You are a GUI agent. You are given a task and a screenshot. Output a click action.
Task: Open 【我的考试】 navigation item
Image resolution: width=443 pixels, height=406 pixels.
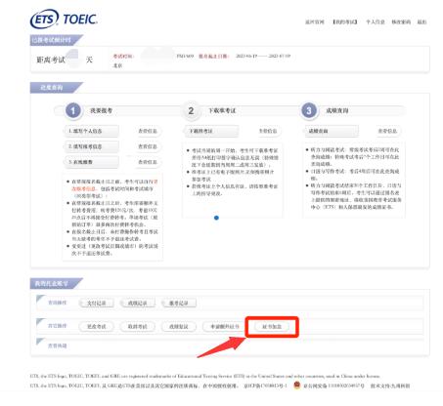tap(345, 21)
